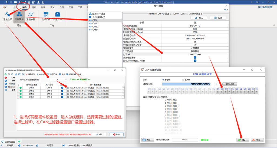
Task: Select 标准帧 standard frame radio button
Action: click(x=163, y=80)
